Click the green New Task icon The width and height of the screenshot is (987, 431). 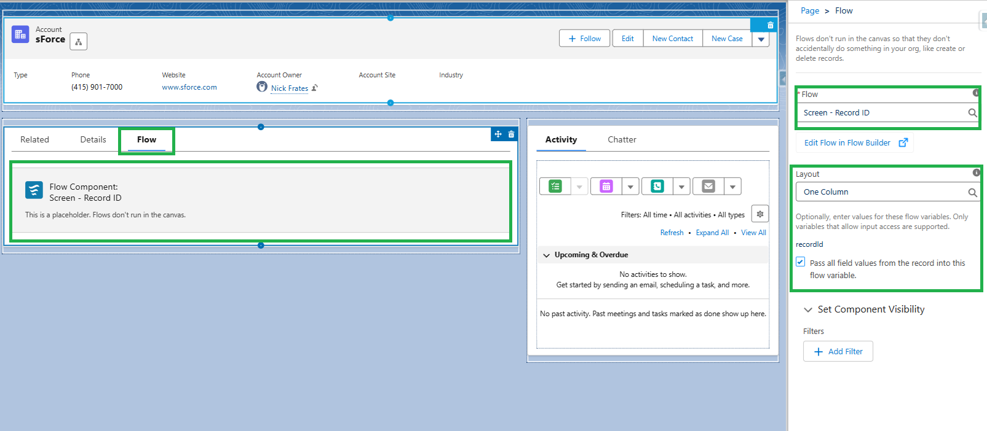tap(555, 186)
